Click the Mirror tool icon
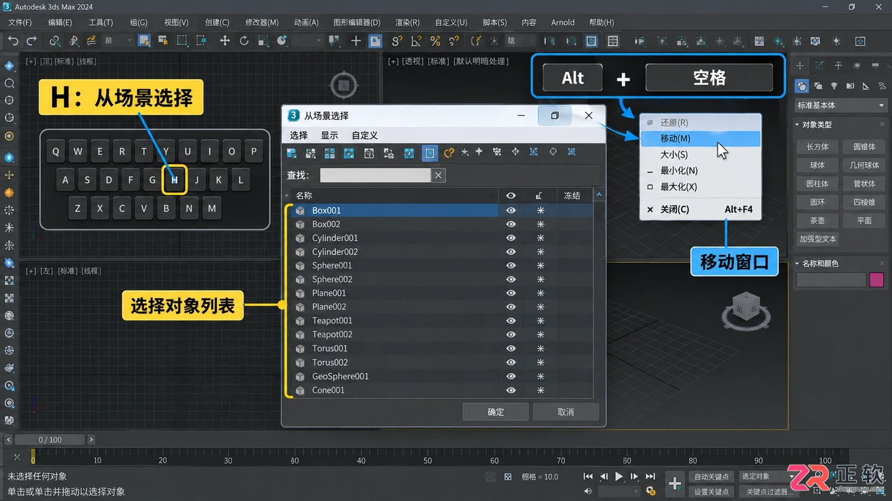Viewport: 892px width, 501px height. (549, 41)
